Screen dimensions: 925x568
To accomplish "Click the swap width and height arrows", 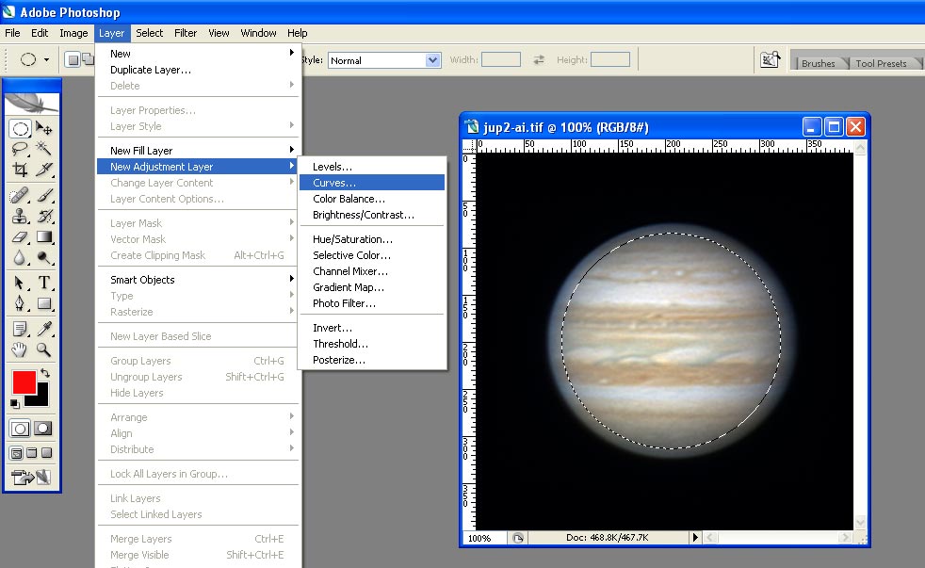I will click(x=539, y=59).
